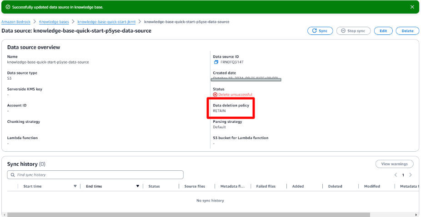This screenshot has width=421, height=217.
Task: Click the Added column header
Action: (298, 186)
